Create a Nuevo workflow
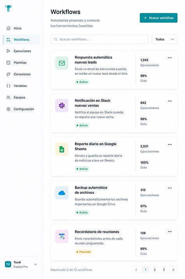This screenshot has width=185, height=279. point(158,18)
